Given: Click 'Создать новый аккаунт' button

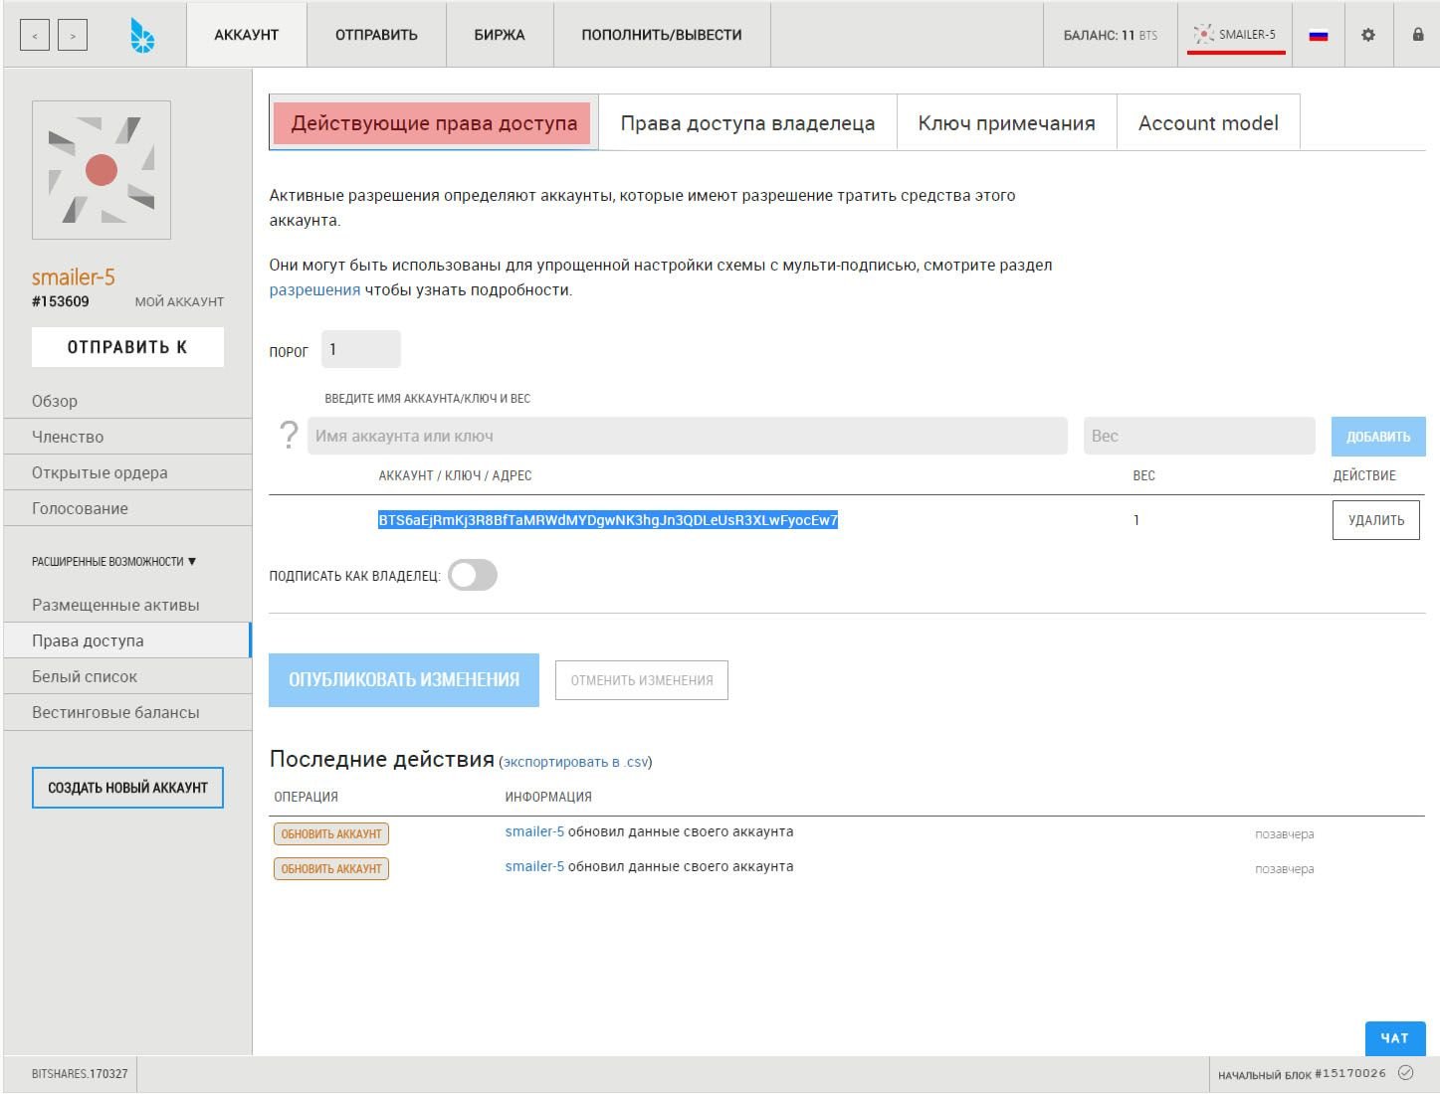Looking at the screenshot, I should tap(127, 788).
